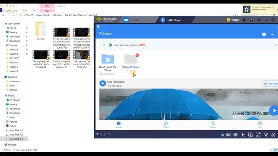Open OneDrive in navigation pane
This screenshot has width=278, height=156.
pos(10,77)
